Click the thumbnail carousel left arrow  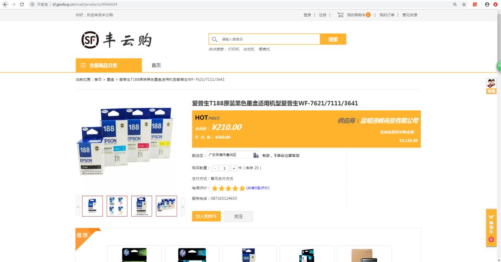(77, 207)
